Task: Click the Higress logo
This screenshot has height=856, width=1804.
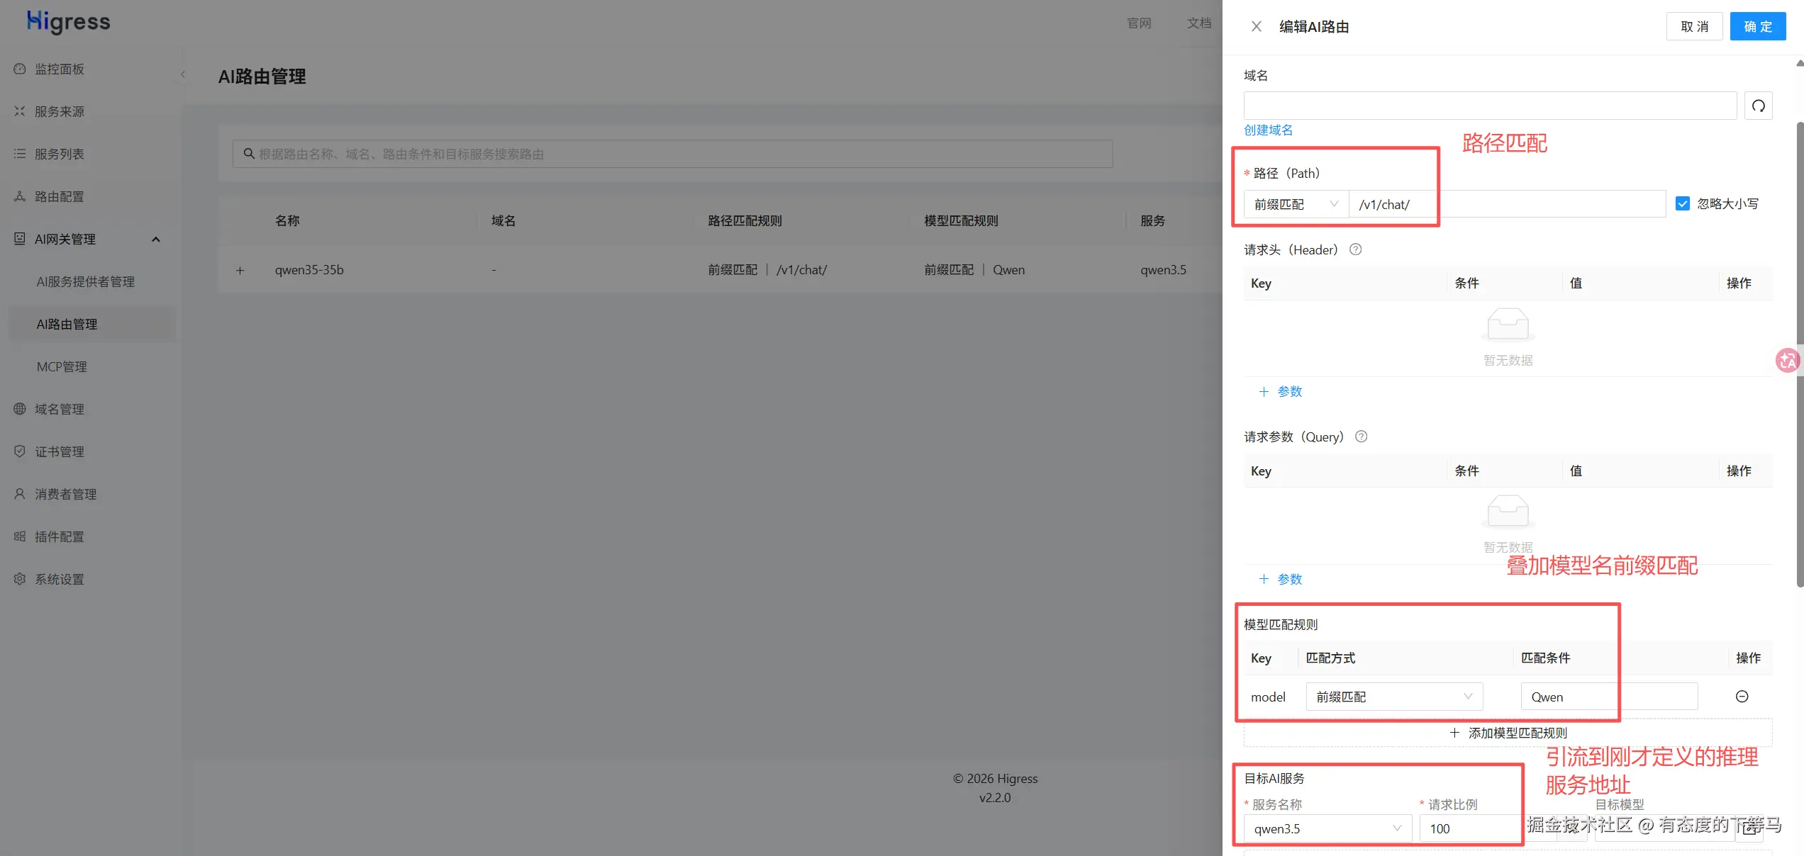Action: coord(69,22)
